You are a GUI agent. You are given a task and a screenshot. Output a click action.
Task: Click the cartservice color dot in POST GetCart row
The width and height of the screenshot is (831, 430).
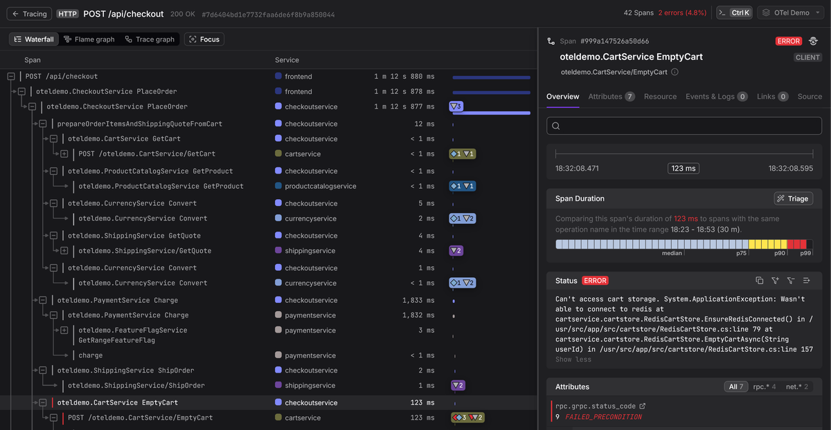[278, 153]
